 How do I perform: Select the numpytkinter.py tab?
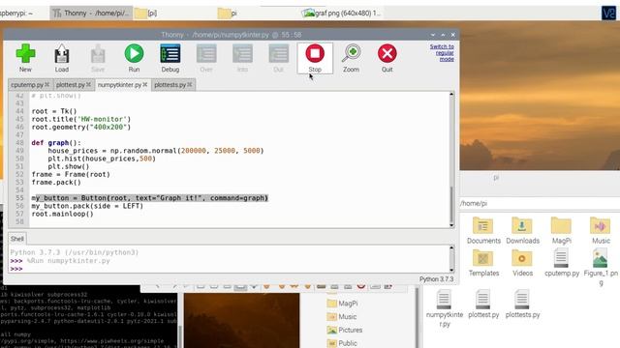[x=119, y=85]
